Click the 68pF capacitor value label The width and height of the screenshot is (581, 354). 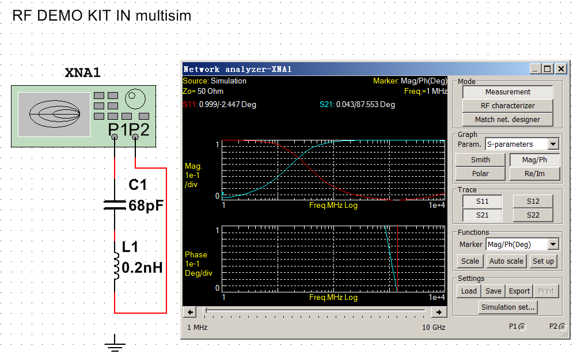click(x=146, y=205)
